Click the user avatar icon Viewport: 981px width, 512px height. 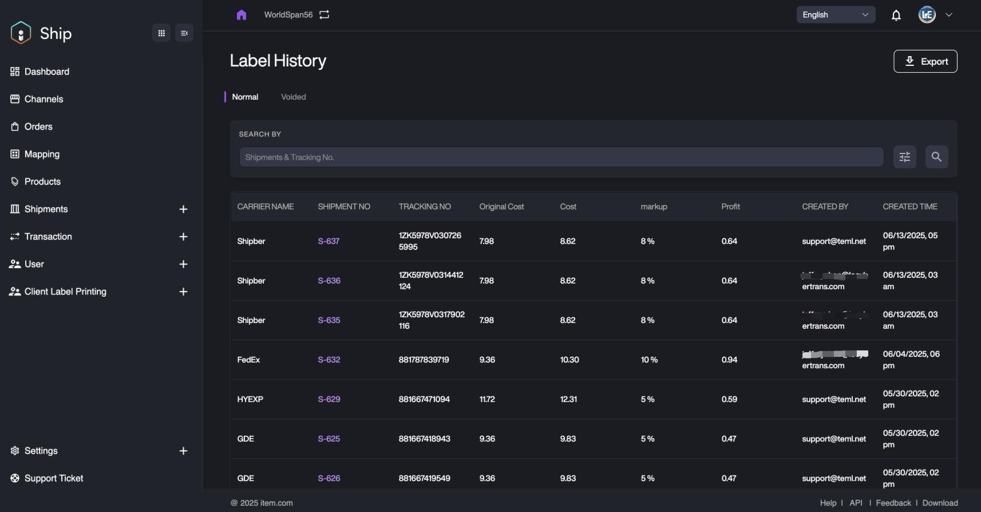pos(927,15)
